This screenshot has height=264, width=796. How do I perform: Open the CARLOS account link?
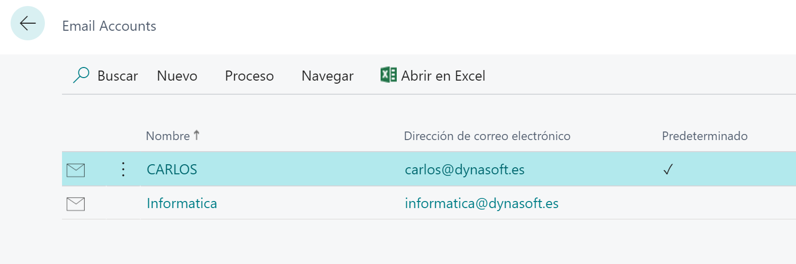tap(172, 169)
